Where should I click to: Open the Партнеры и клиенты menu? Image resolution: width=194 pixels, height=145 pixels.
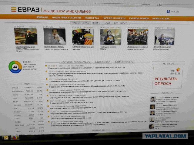pyautogui.click(x=114, y=18)
